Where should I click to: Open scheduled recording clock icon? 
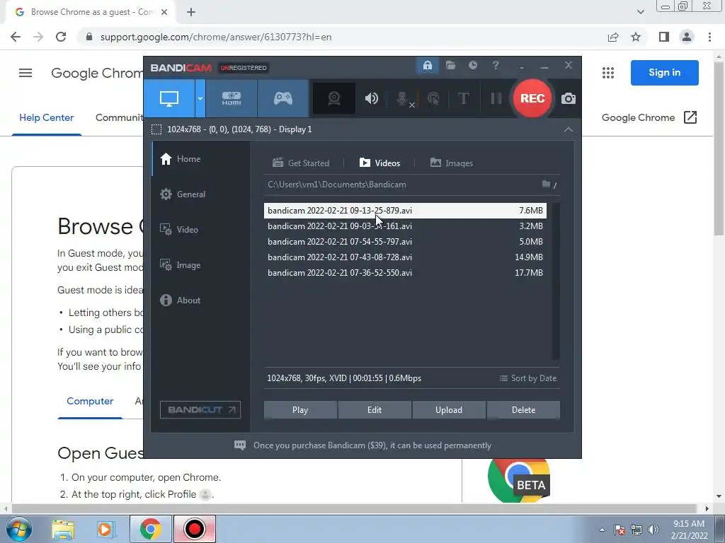click(x=472, y=66)
